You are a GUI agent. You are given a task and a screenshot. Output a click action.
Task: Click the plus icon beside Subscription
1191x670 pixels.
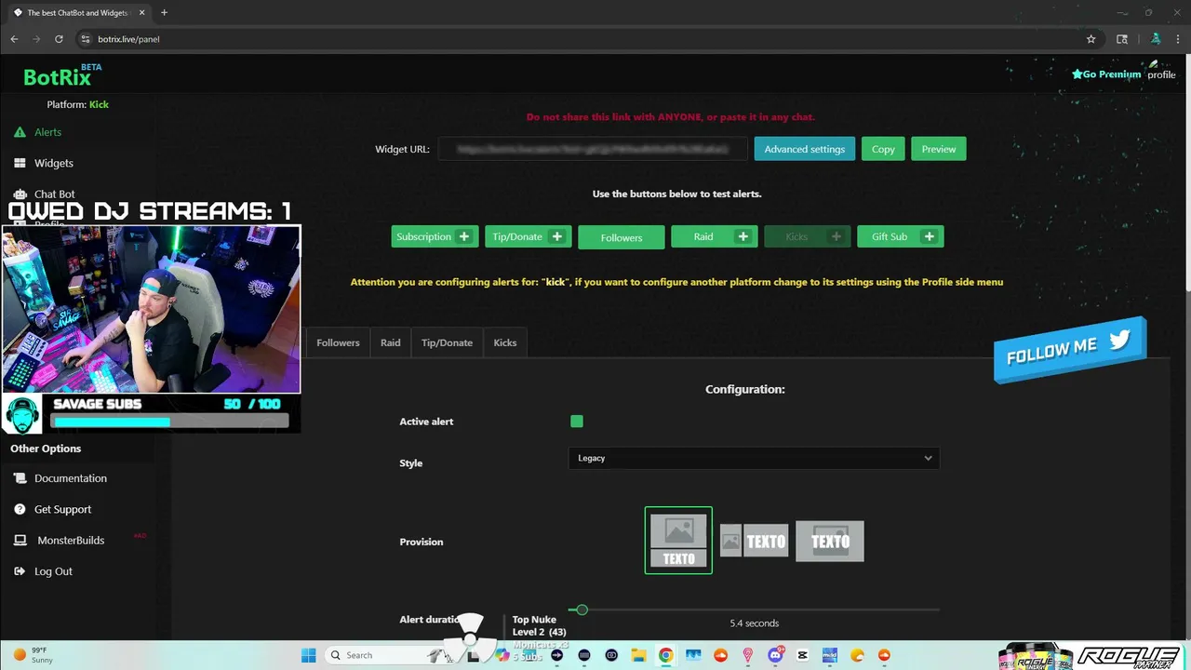(x=464, y=236)
